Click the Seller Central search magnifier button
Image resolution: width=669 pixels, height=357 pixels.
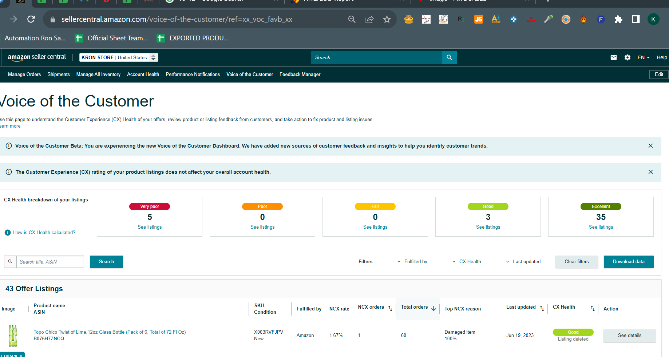click(450, 57)
